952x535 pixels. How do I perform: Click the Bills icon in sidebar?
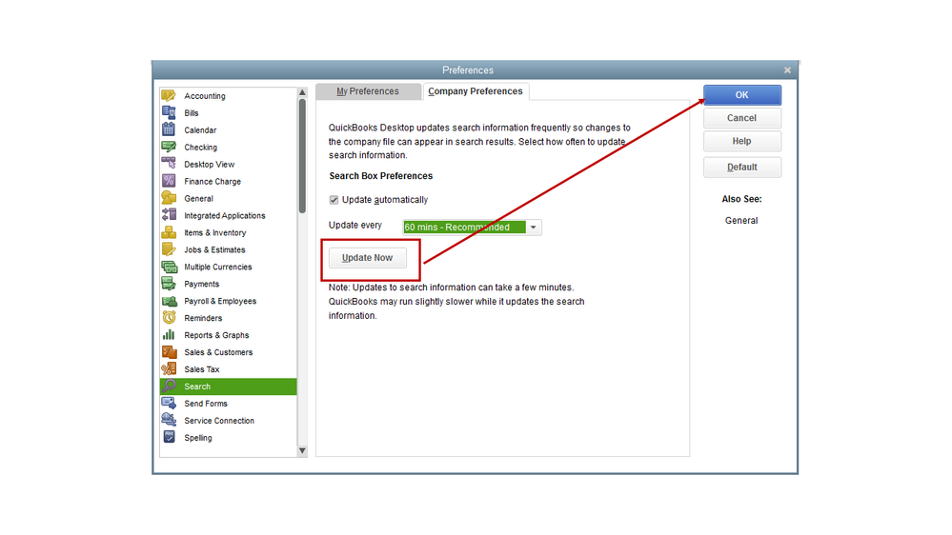tap(169, 113)
